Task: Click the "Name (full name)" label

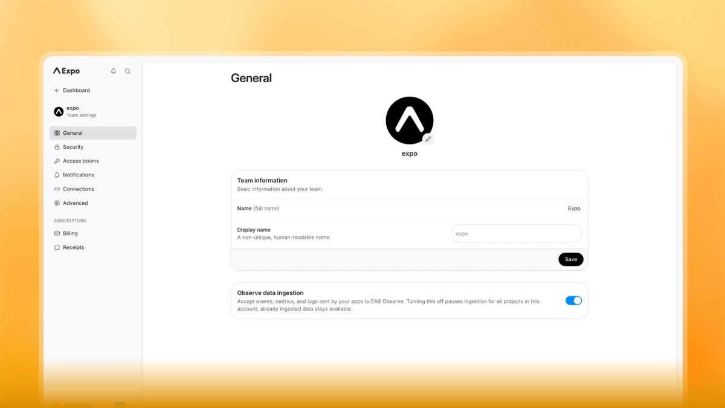Action: tap(258, 209)
